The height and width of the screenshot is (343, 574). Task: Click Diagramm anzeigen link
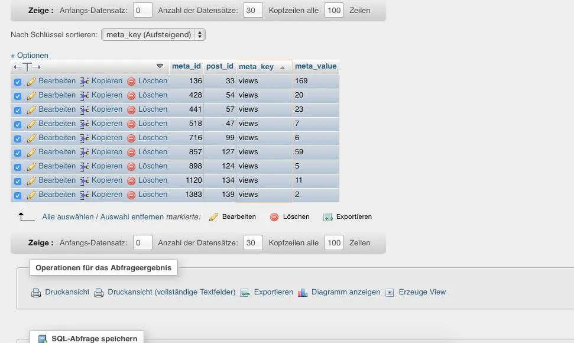click(x=346, y=292)
